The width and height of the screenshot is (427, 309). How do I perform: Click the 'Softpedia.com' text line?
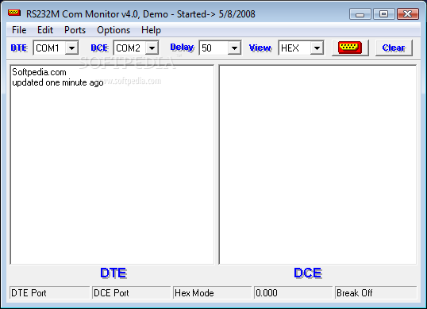point(39,72)
